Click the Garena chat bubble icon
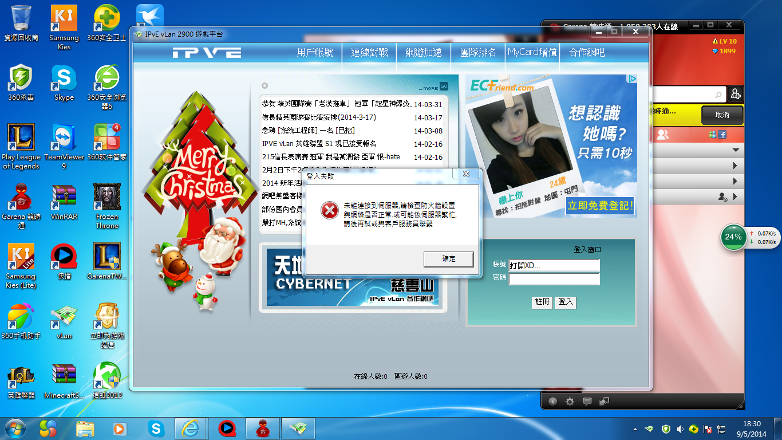 click(x=587, y=402)
